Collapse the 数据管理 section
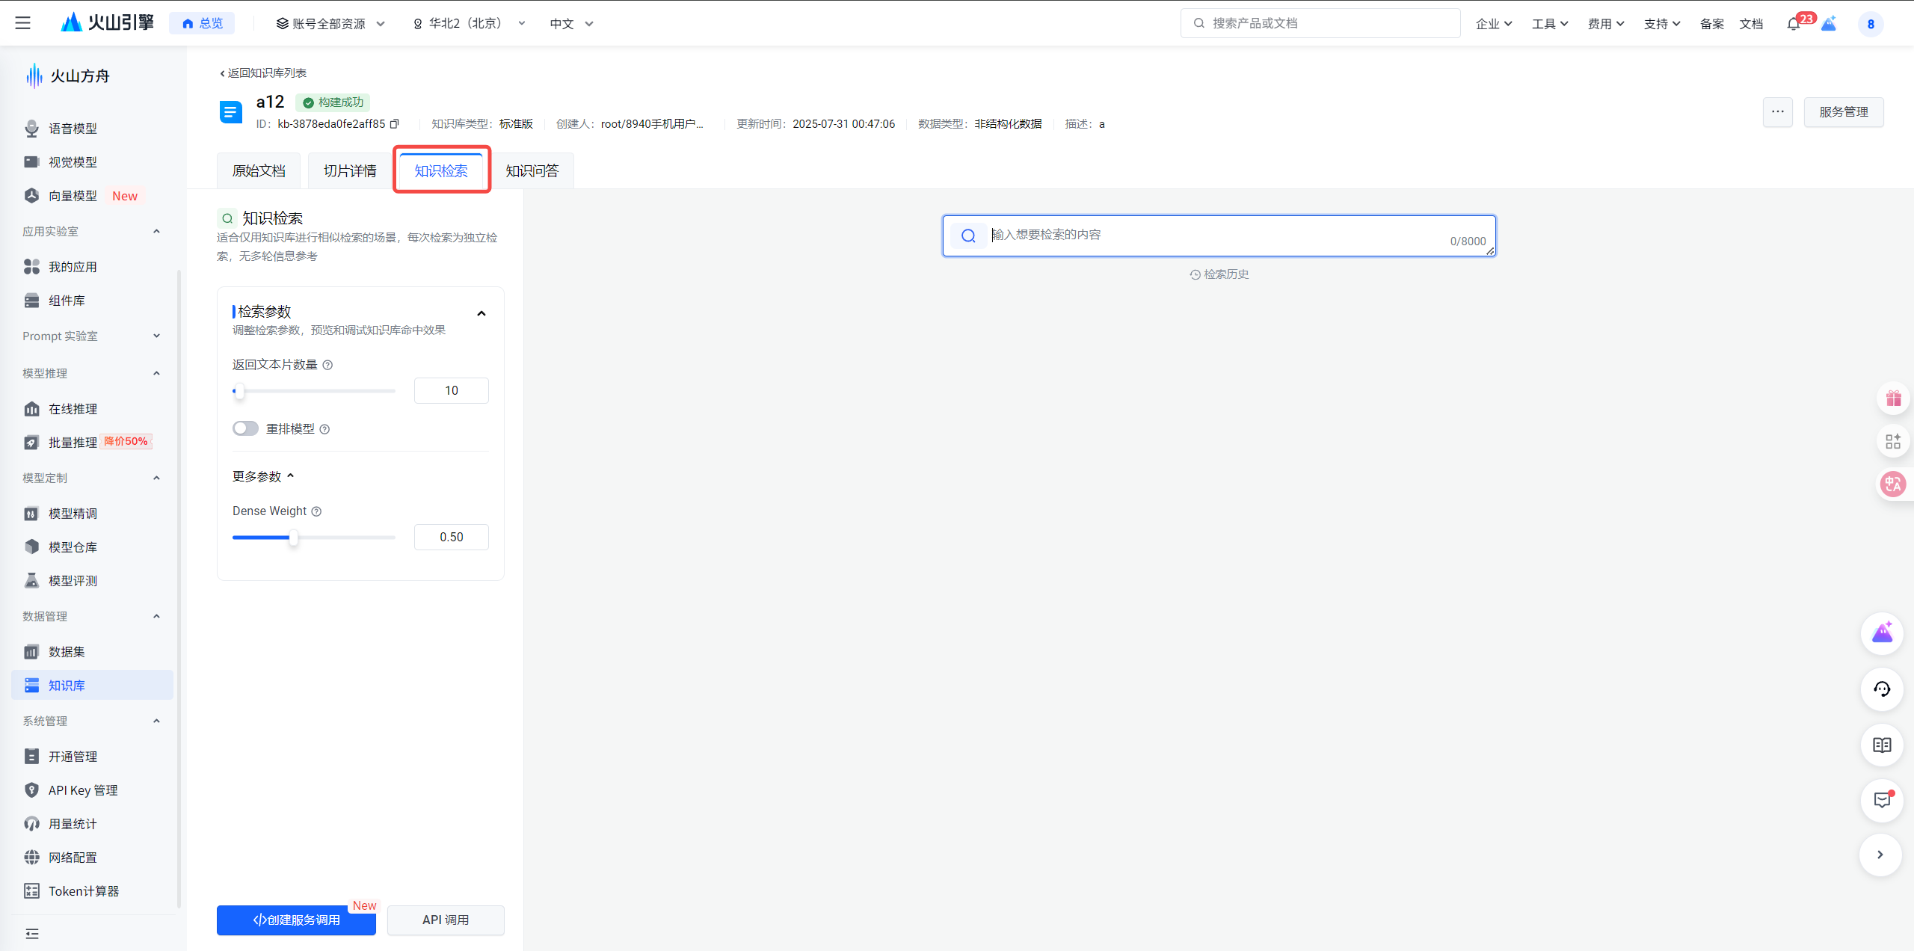The height and width of the screenshot is (951, 1914). pyautogui.click(x=156, y=616)
